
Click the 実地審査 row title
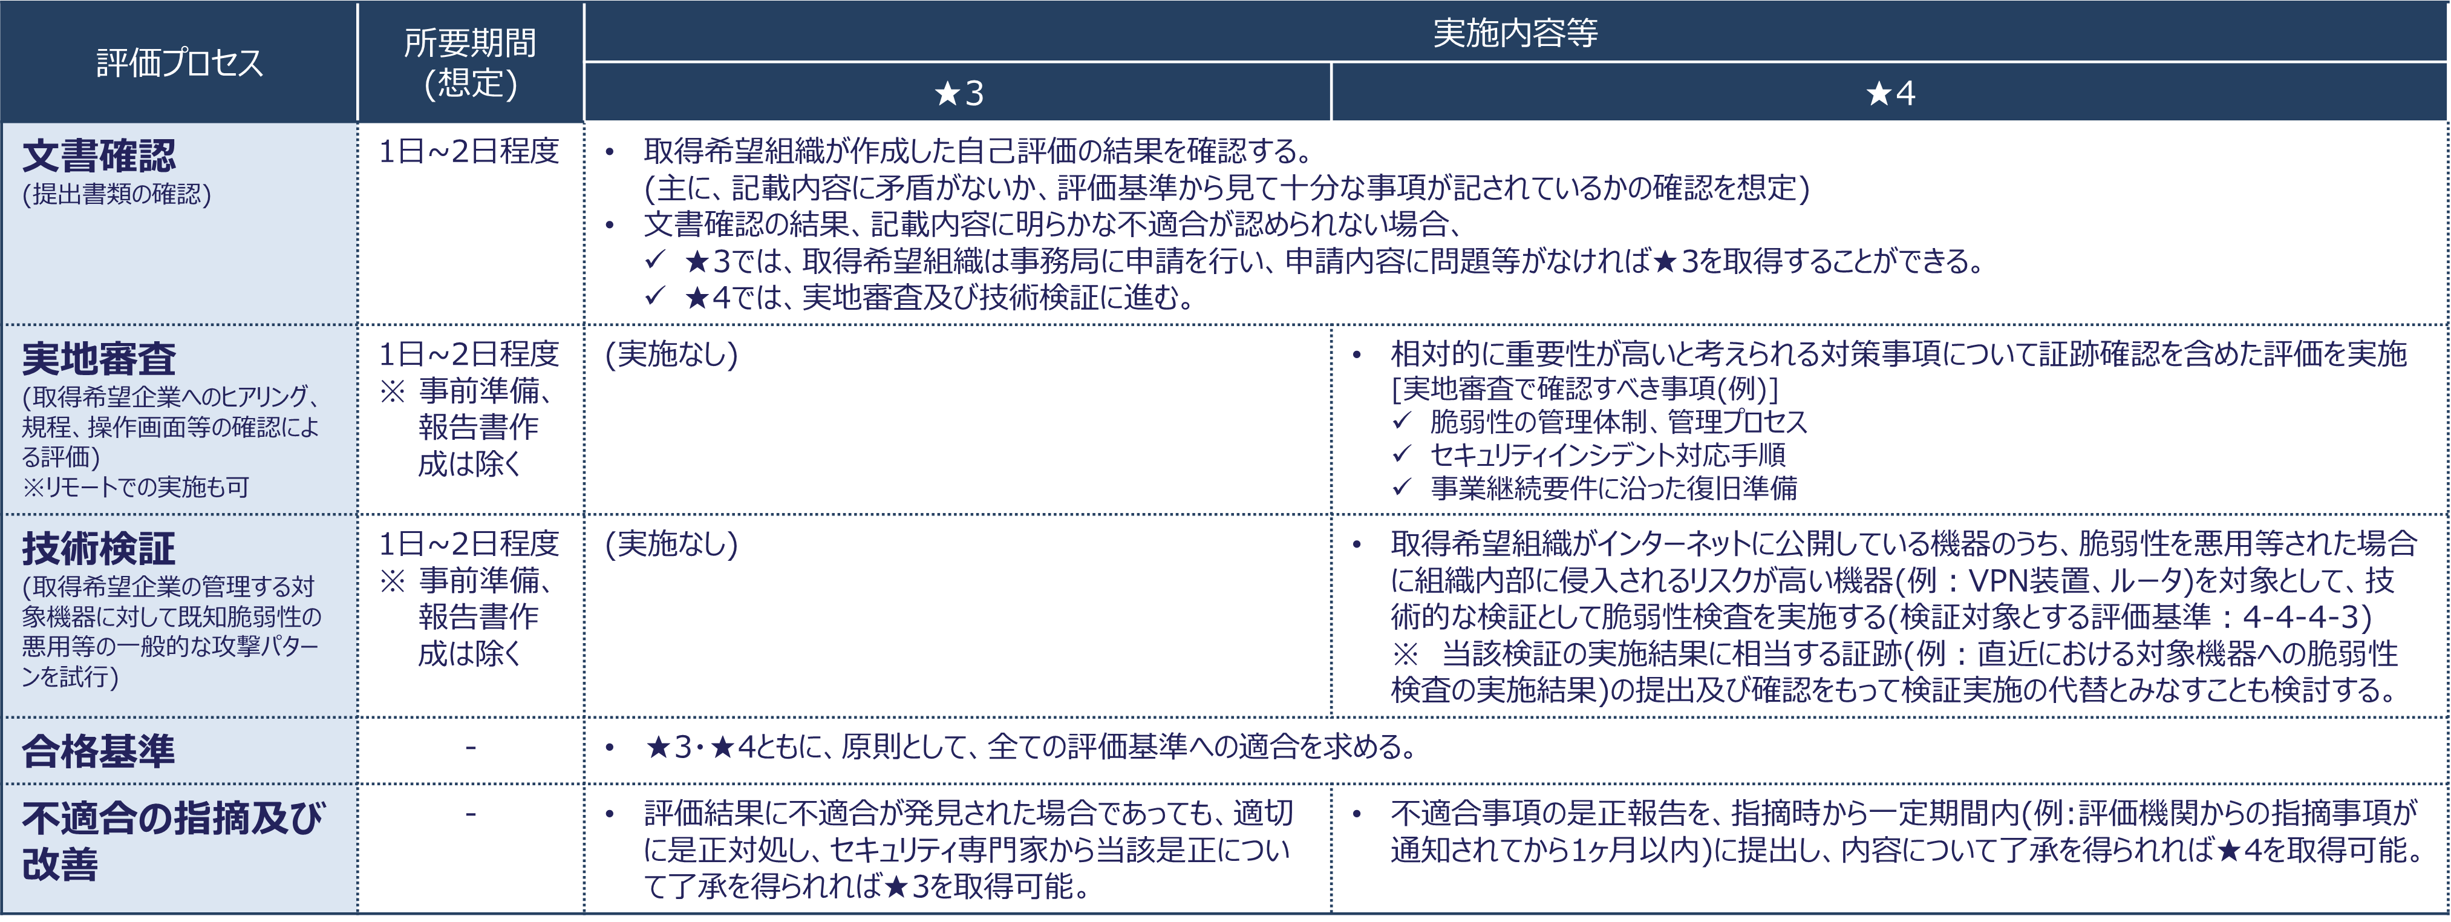pyautogui.click(x=99, y=359)
